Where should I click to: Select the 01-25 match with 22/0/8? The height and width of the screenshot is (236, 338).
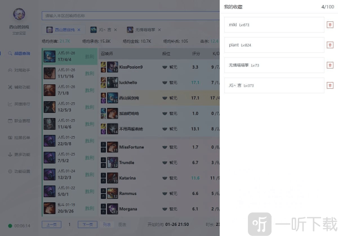coord(70,140)
